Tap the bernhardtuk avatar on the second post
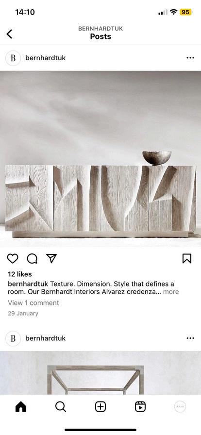 [13, 338]
